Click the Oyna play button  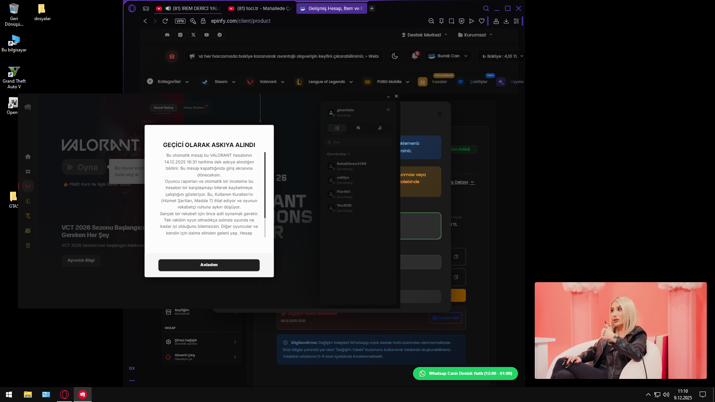coord(84,167)
